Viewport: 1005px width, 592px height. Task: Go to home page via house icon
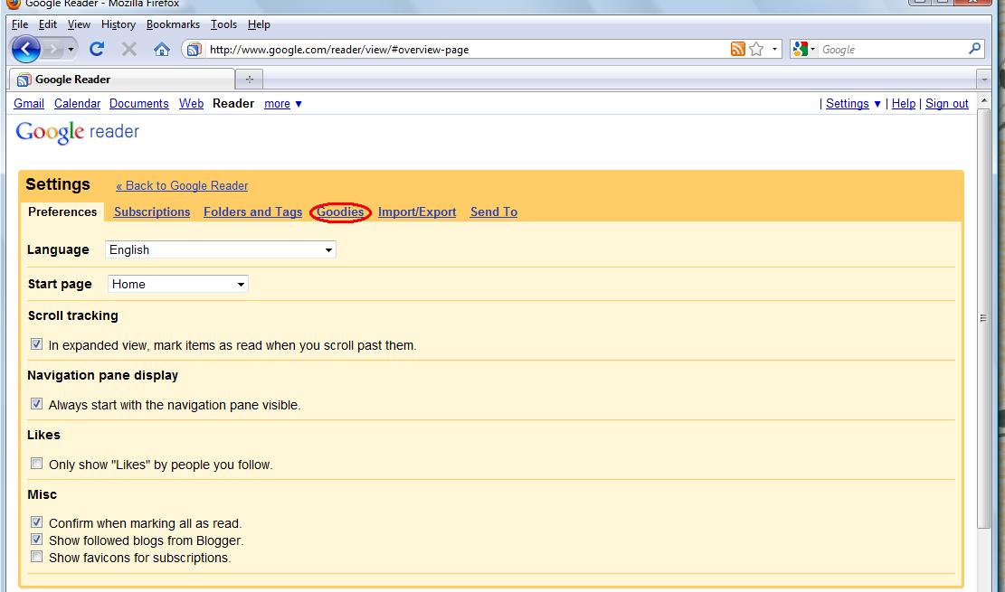(x=162, y=50)
